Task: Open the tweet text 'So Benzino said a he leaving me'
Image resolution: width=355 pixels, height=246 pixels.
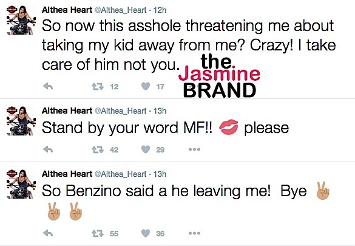Action: click(156, 191)
